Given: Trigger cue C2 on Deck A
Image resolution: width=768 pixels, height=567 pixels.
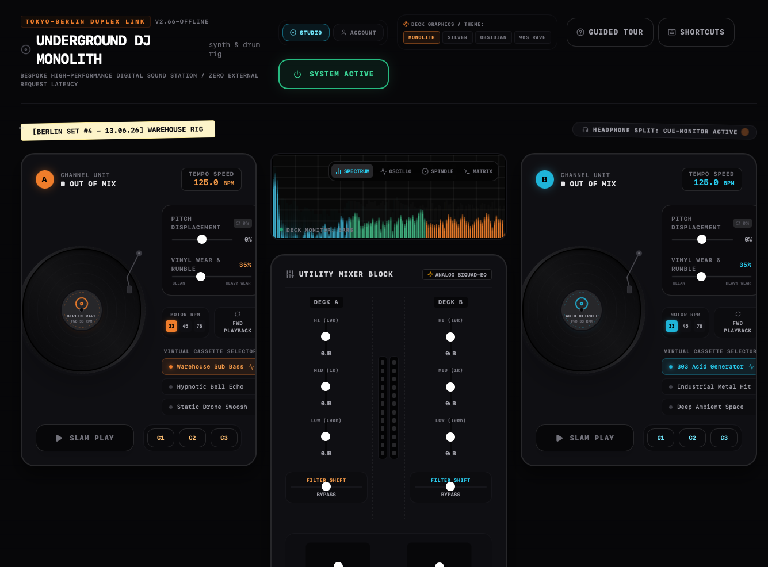Looking at the screenshot, I should 192,438.
